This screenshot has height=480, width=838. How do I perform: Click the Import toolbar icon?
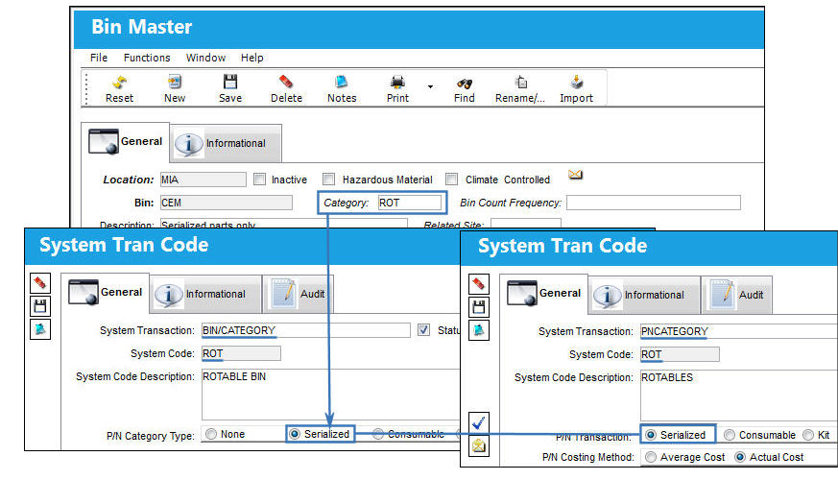click(576, 82)
